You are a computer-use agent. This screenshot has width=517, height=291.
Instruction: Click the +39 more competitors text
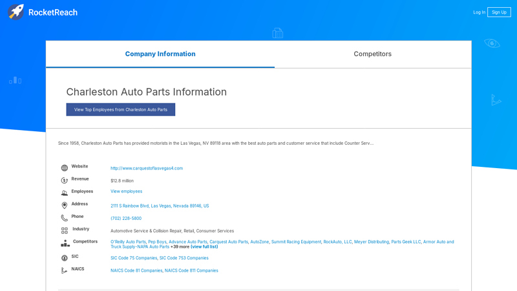[x=180, y=247]
